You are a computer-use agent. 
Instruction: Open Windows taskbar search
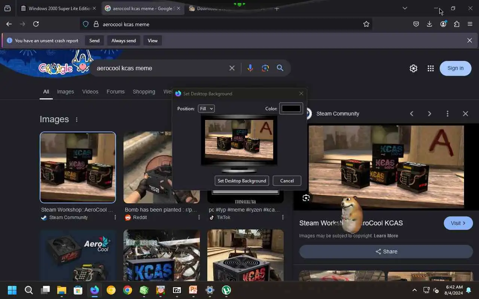click(x=28, y=290)
